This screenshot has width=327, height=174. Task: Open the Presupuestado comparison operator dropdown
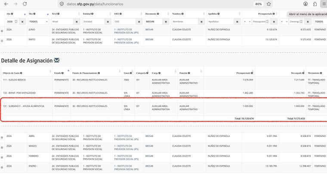[247, 21]
